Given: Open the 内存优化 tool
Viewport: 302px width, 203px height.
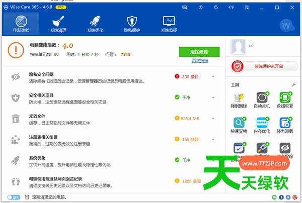Looking at the screenshot, I should 262,125.
